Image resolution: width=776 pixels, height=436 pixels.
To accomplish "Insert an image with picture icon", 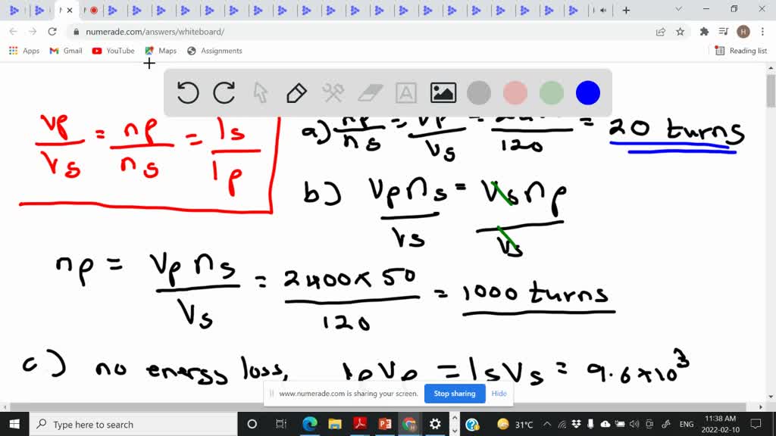I will [x=443, y=93].
